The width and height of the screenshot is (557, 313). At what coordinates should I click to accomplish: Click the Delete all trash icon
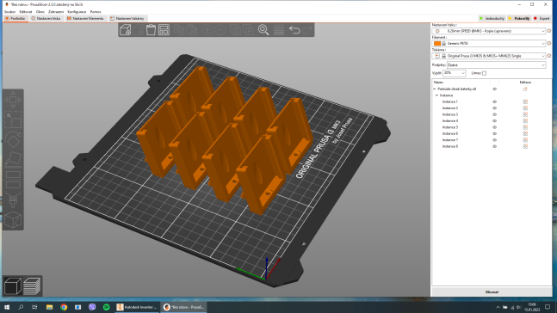tap(151, 30)
